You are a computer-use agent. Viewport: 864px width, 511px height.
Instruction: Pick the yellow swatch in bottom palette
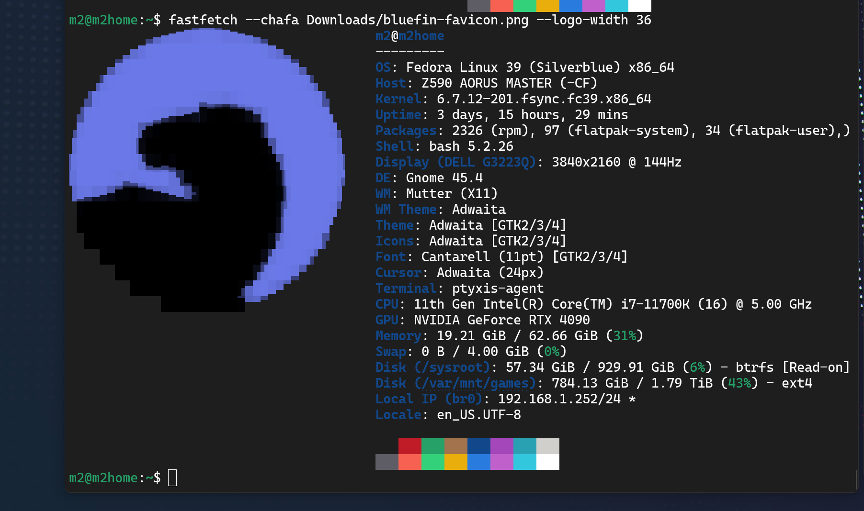pos(456,462)
